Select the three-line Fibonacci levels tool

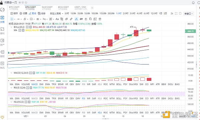38,19
